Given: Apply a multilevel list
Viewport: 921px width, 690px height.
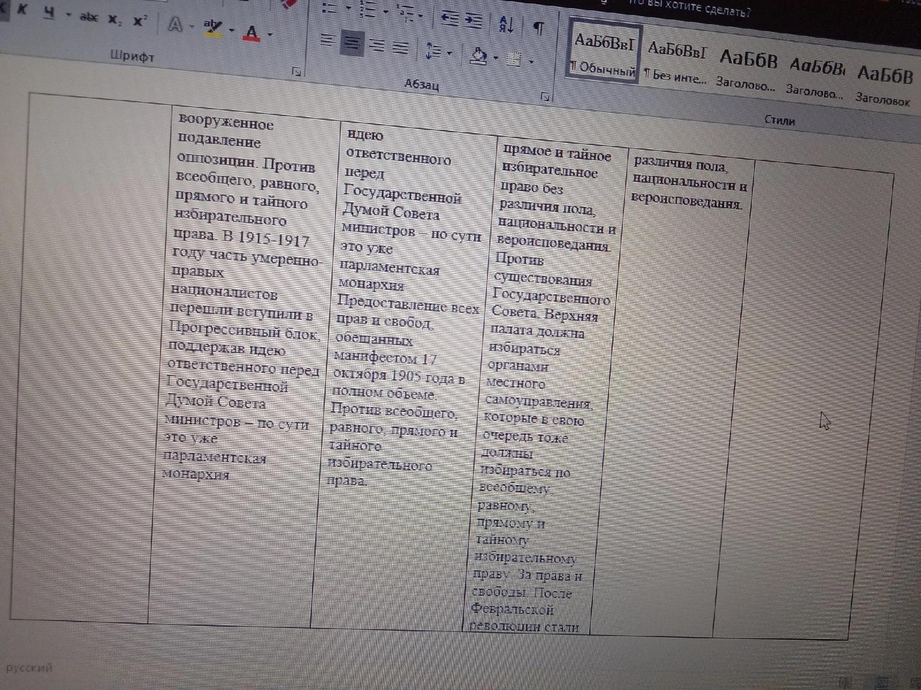Looking at the screenshot, I should coord(405,14).
